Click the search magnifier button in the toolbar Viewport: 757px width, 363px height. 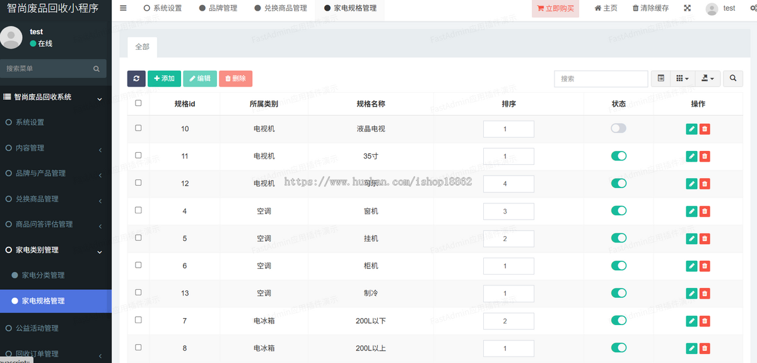(733, 78)
